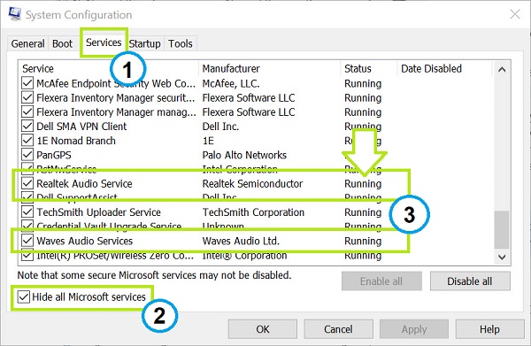
Task: Disable Realtek Audio Service checkbox
Action: point(27,183)
